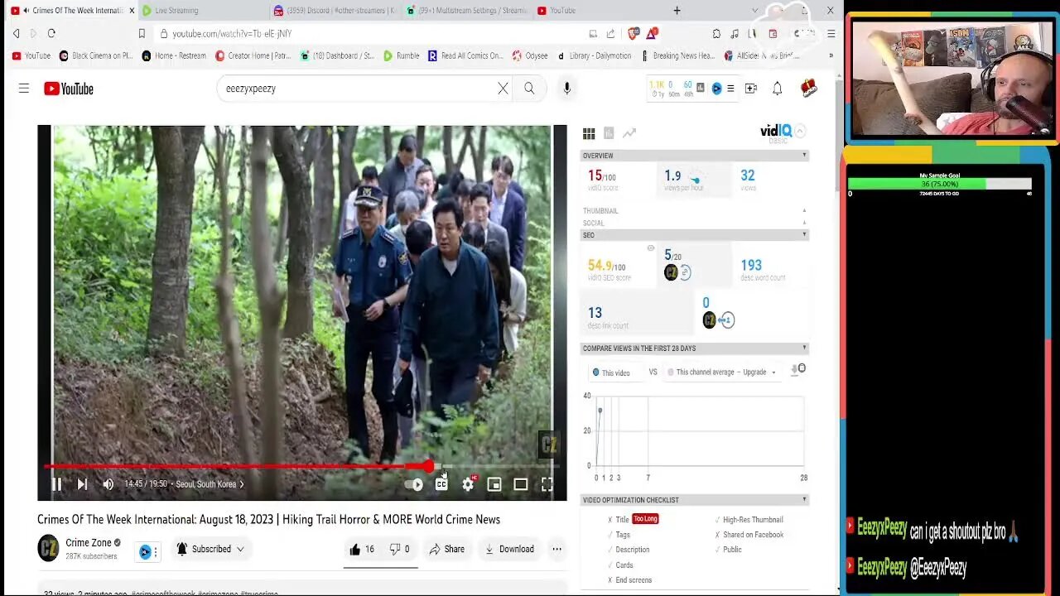Click the Download button
This screenshot has width=1060, height=596.
click(509, 549)
